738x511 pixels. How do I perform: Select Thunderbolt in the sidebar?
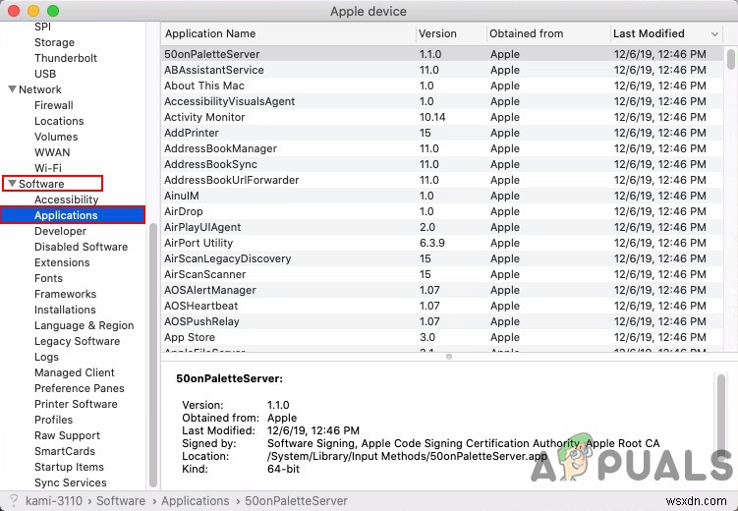[66, 58]
